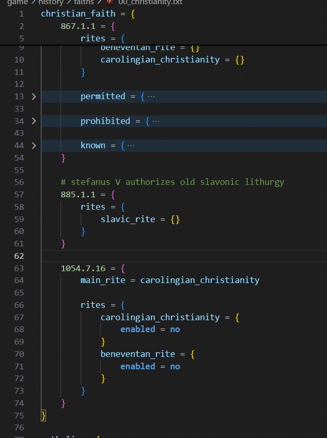Jump to sticky scroll line 5 rites
The width and height of the screenshot is (327, 438).
[x=103, y=39]
